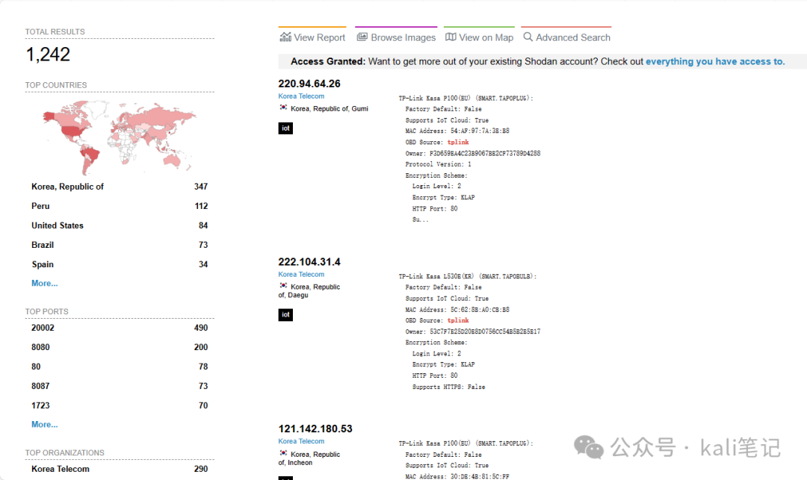
Task: Click the top countries world map
Action: click(120, 137)
